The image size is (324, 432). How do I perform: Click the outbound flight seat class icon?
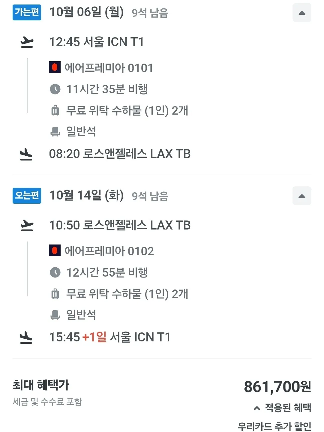pos(55,131)
